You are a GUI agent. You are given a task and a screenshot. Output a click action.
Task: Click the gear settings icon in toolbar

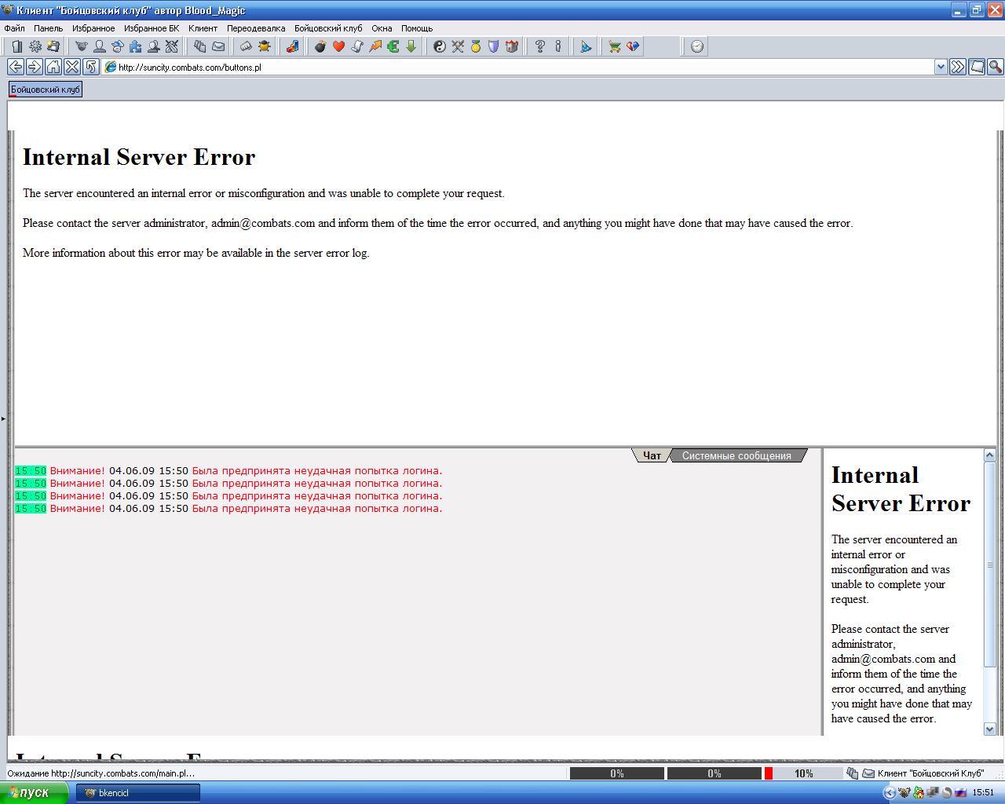coord(35,46)
